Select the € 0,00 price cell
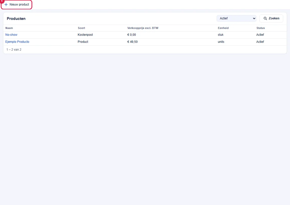Image resolution: width=290 pixels, height=205 pixels. pos(131,35)
